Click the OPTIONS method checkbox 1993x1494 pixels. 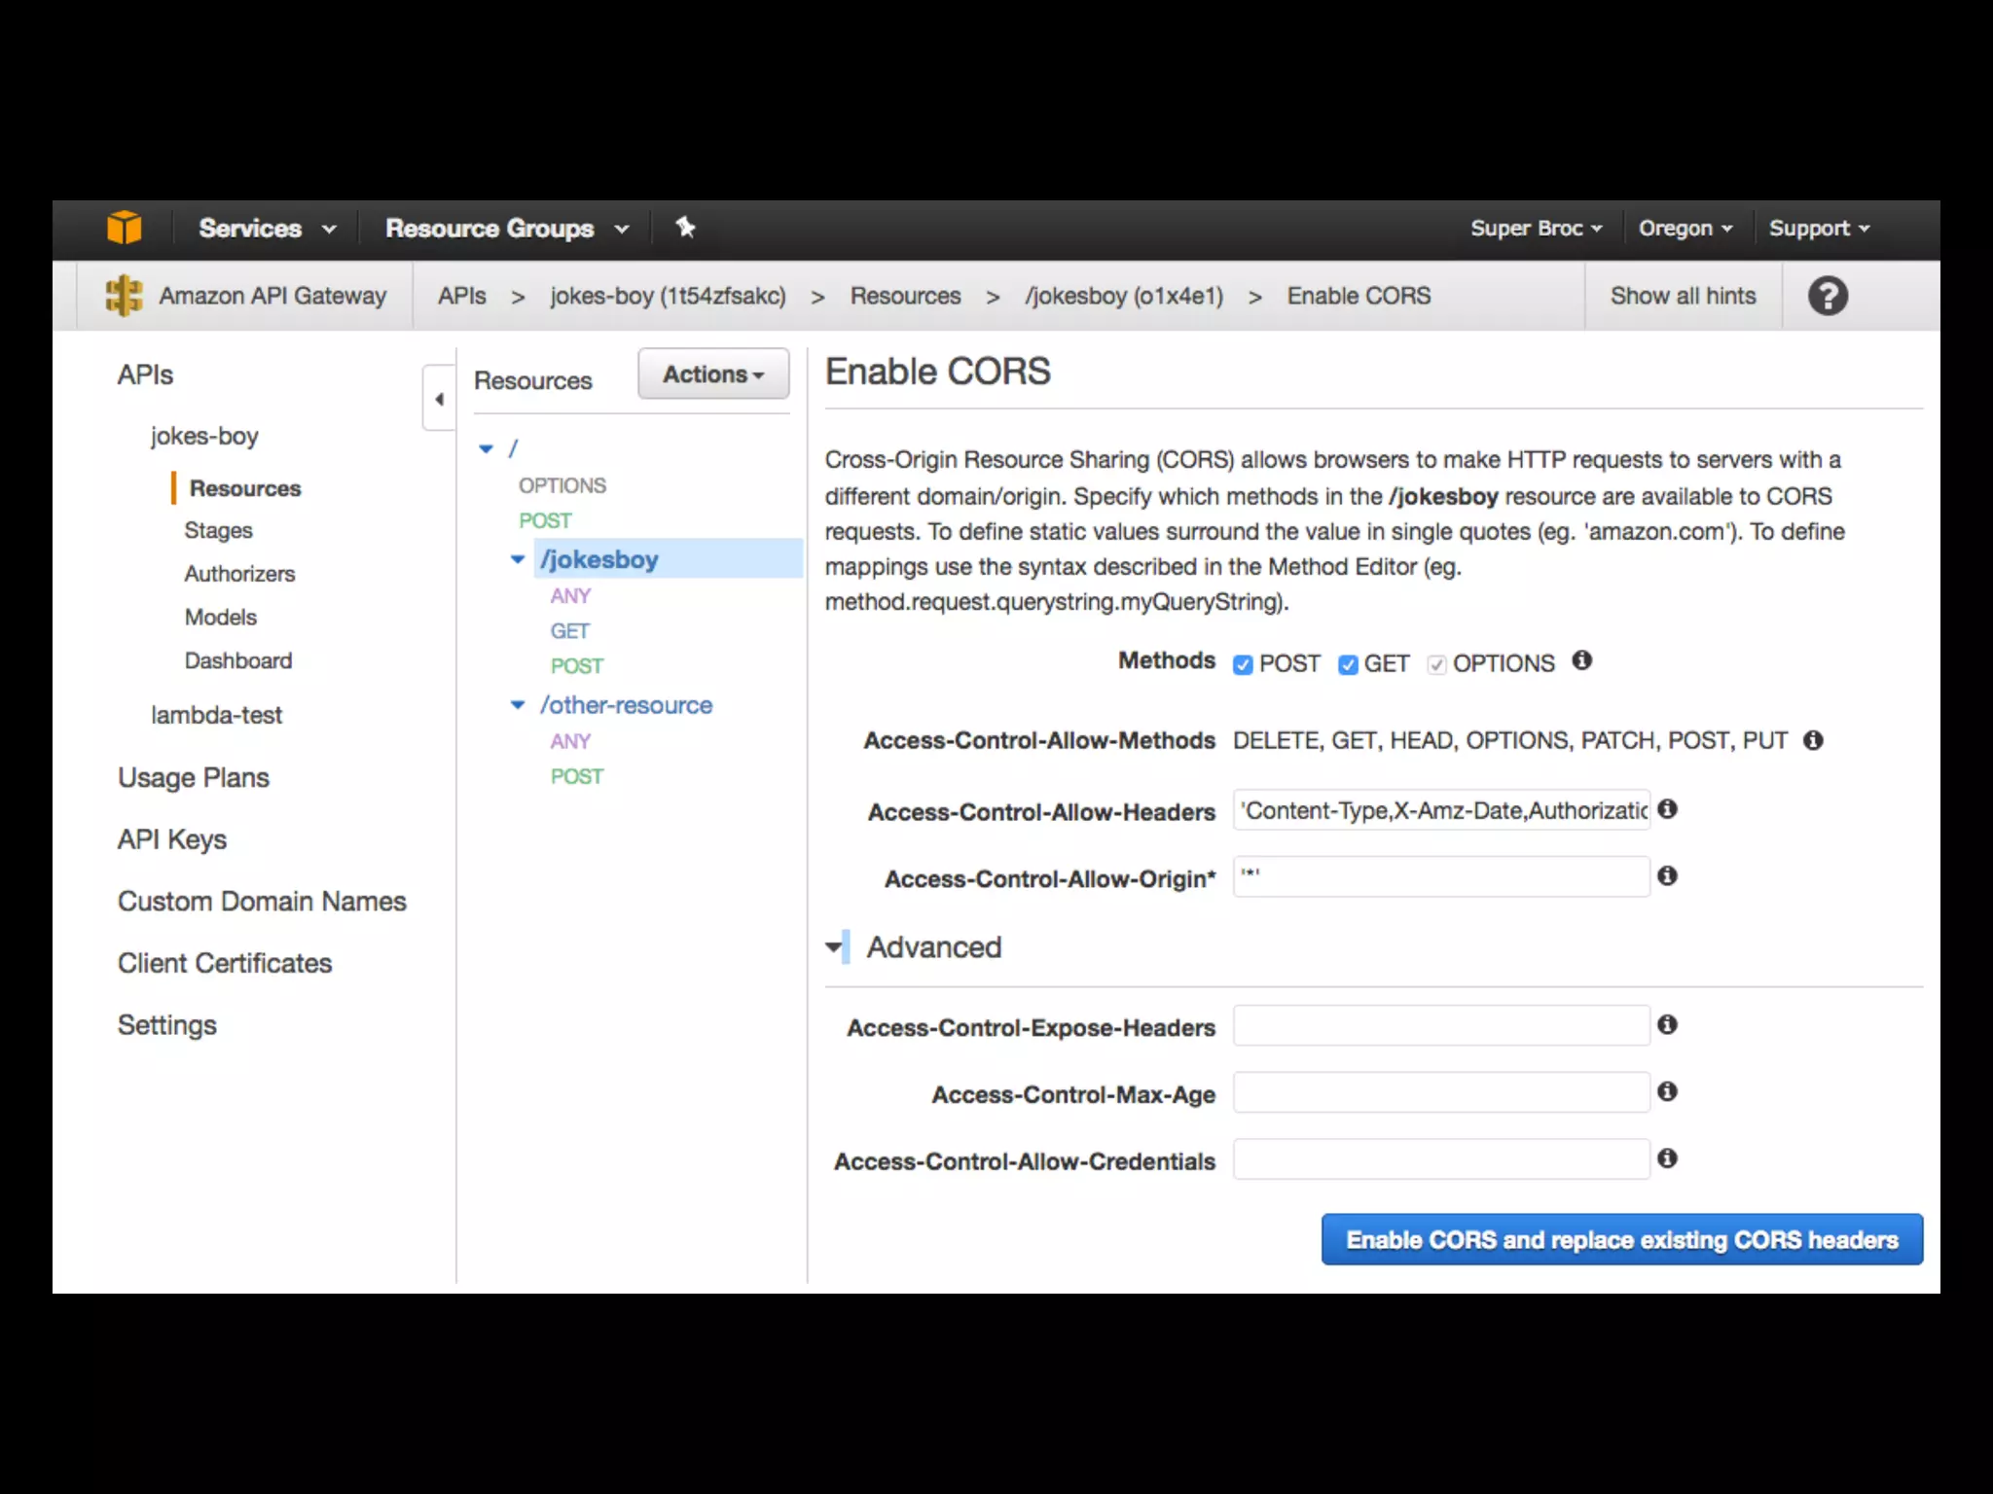[1436, 664]
